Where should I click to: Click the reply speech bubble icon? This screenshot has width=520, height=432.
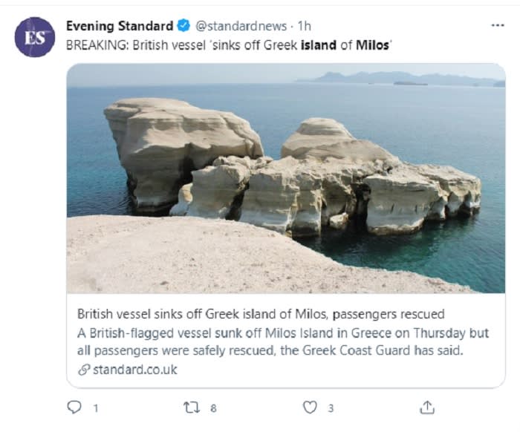coord(74,408)
